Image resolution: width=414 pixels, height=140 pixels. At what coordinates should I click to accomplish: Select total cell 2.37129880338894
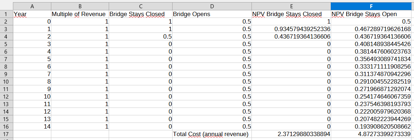[x=291, y=134]
